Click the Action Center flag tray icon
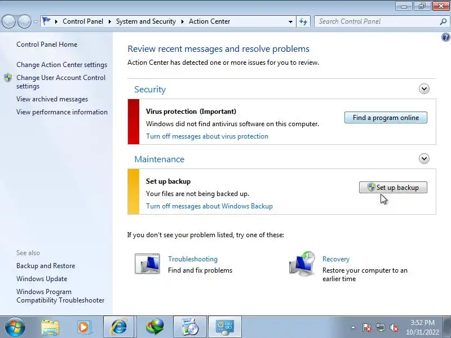The width and height of the screenshot is (451, 338). point(366,327)
